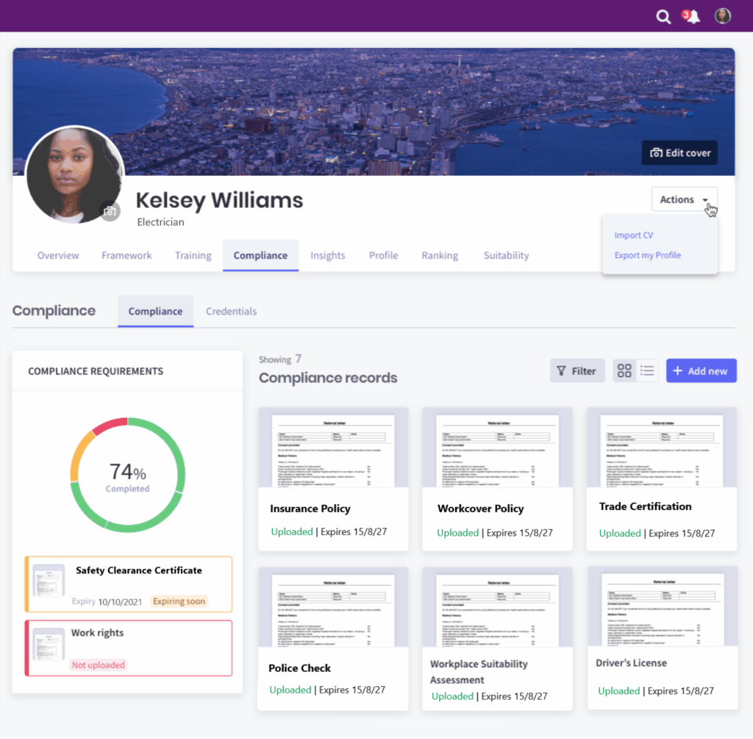753x739 pixels.
Task: Go to the Insights tab
Action: 327,255
